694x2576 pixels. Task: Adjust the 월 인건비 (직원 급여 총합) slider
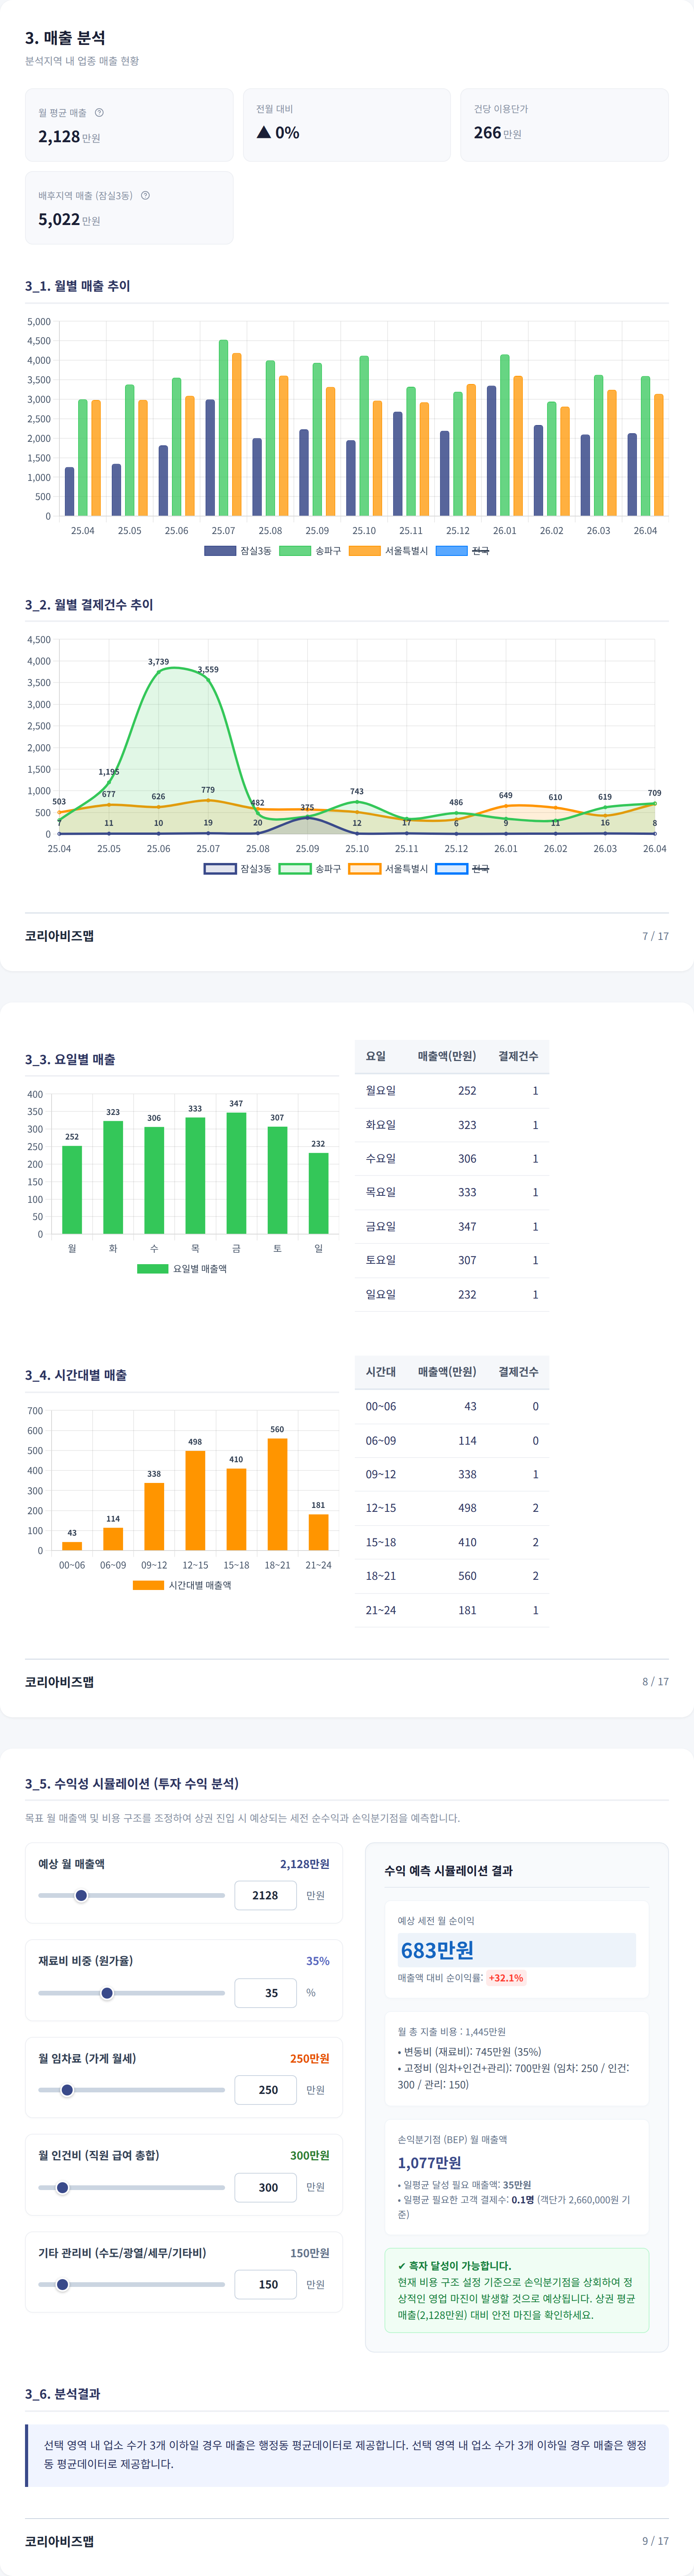[131, 2187]
